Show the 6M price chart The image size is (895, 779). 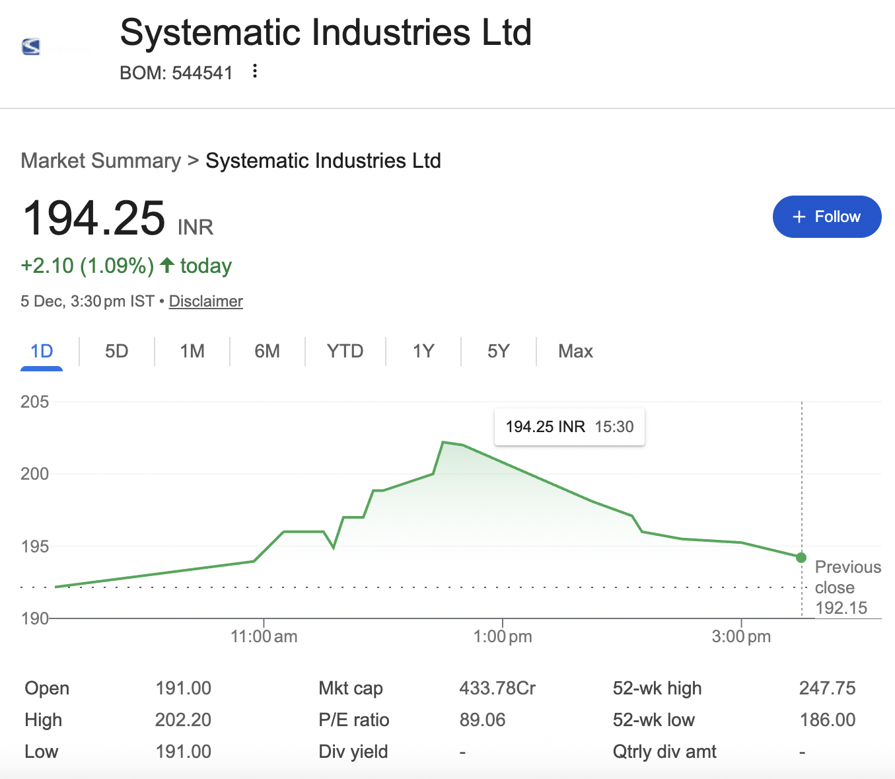(x=267, y=351)
